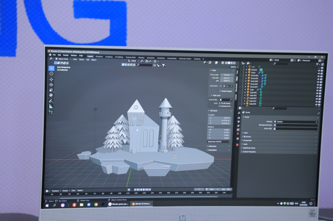The height and width of the screenshot is (221, 333).
Task: Uncheck the Gravity checkbox
Action: tap(245, 137)
